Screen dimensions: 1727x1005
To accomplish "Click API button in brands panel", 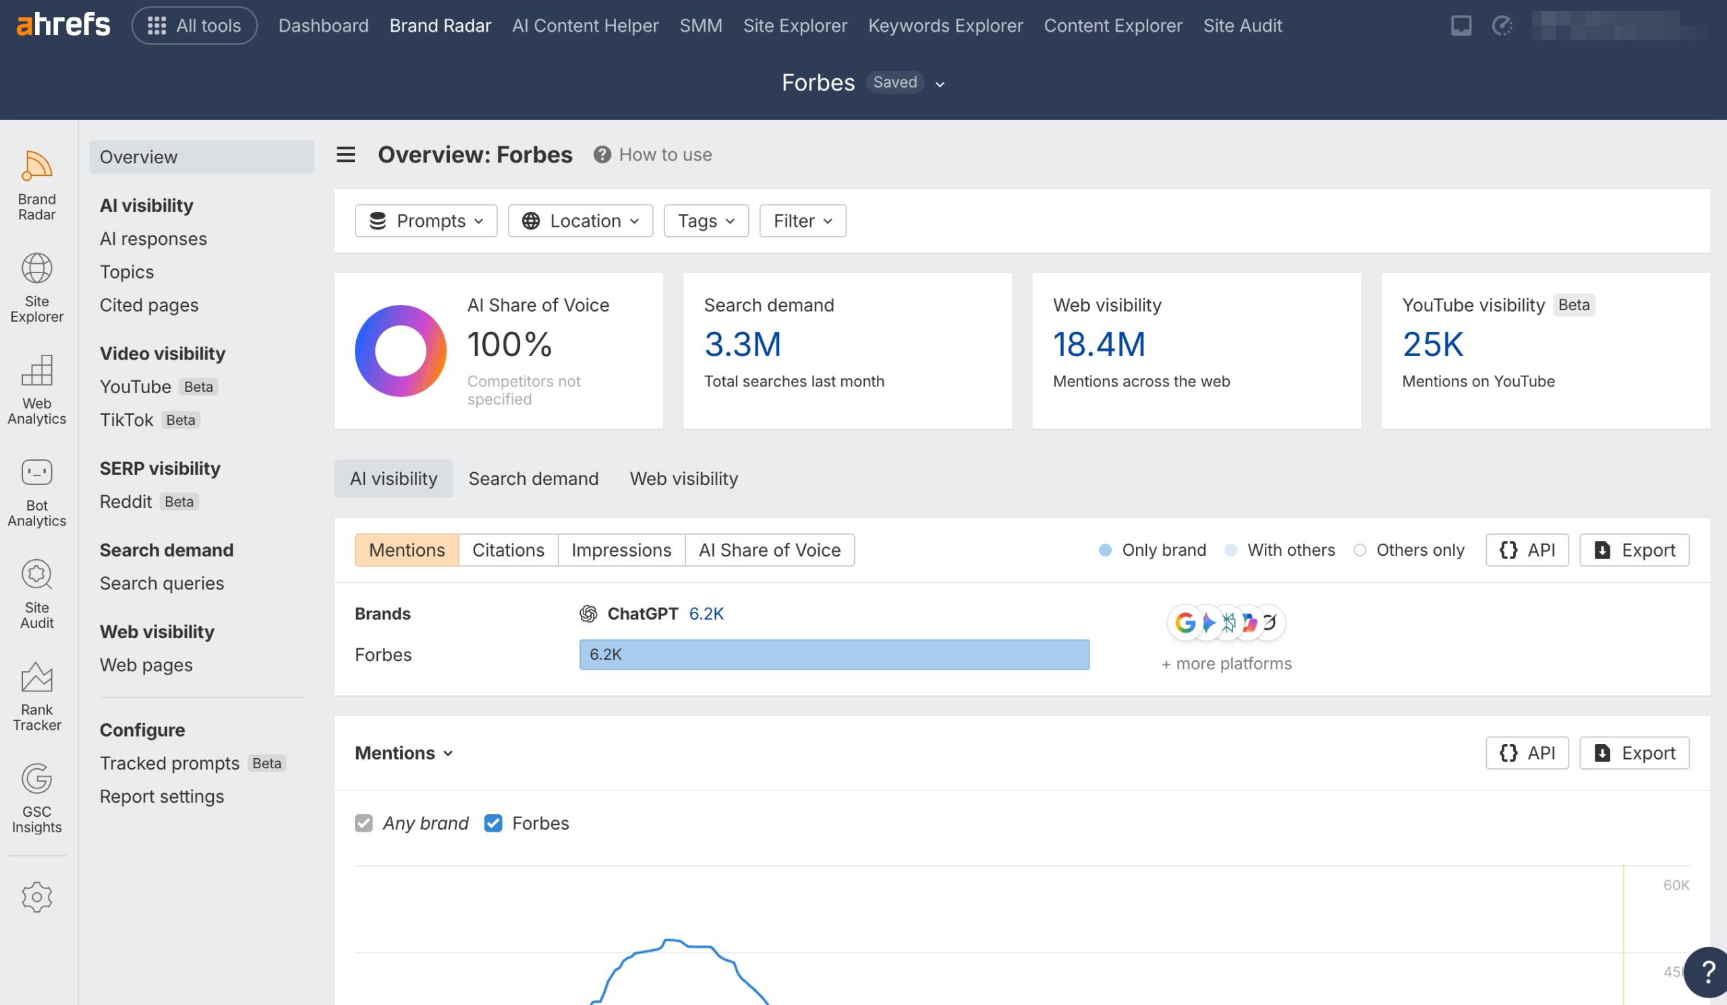I will coord(1527,550).
